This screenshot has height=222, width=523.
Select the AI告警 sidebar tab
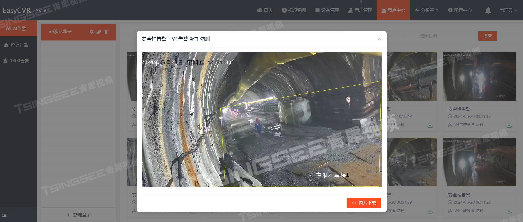pos(19,28)
